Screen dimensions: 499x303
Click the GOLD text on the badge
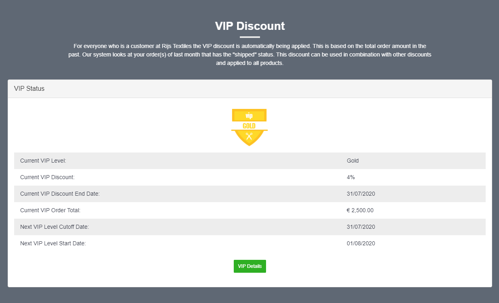[249, 126]
